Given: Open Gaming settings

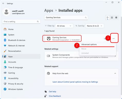Looking at the screenshot, I should click(x=21, y=73).
